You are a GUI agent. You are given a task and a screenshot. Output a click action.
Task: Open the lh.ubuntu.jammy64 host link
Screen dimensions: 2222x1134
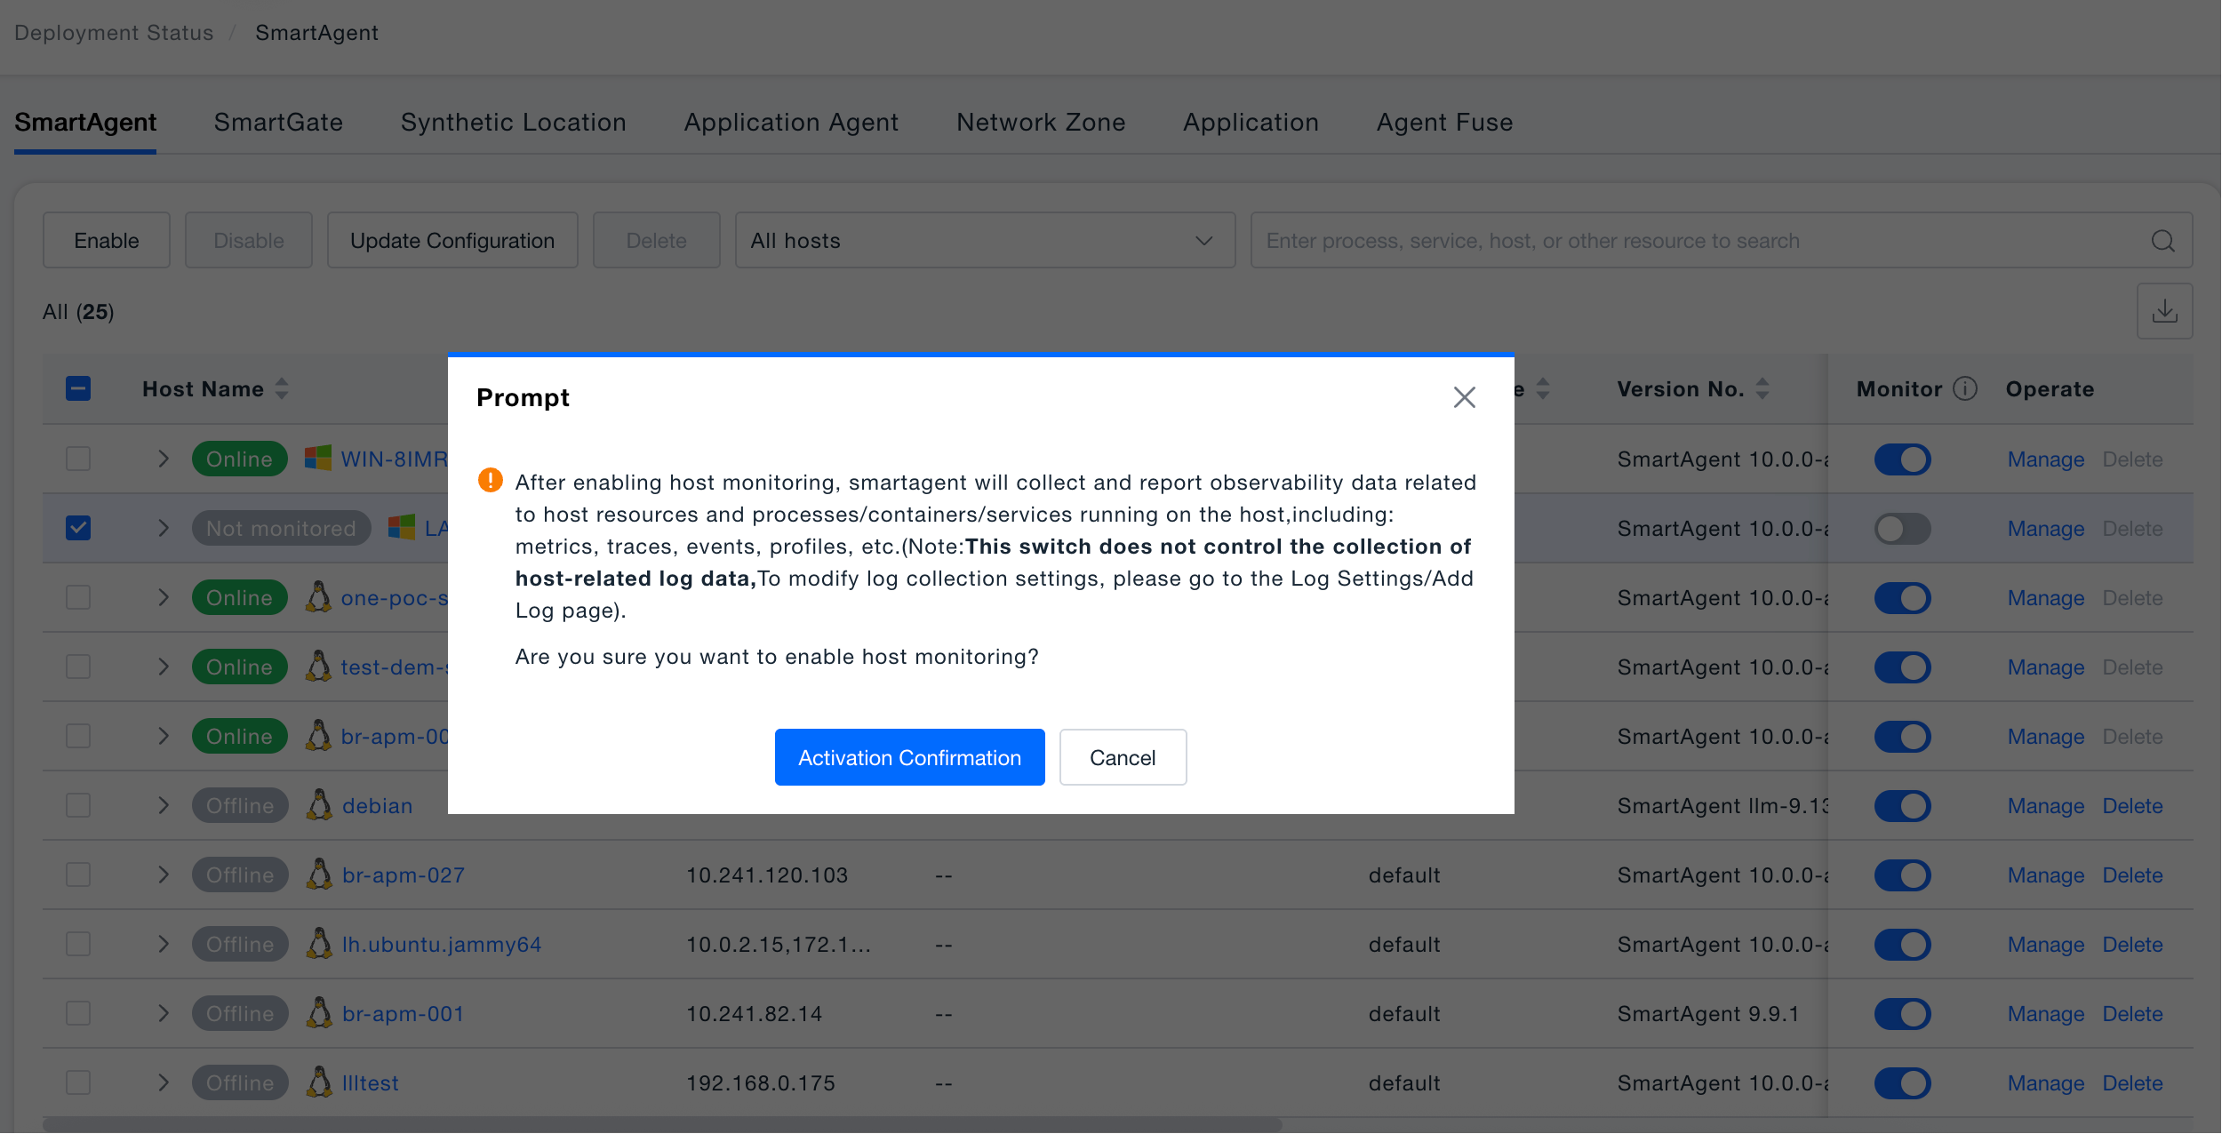pyautogui.click(x=442, y=945)
